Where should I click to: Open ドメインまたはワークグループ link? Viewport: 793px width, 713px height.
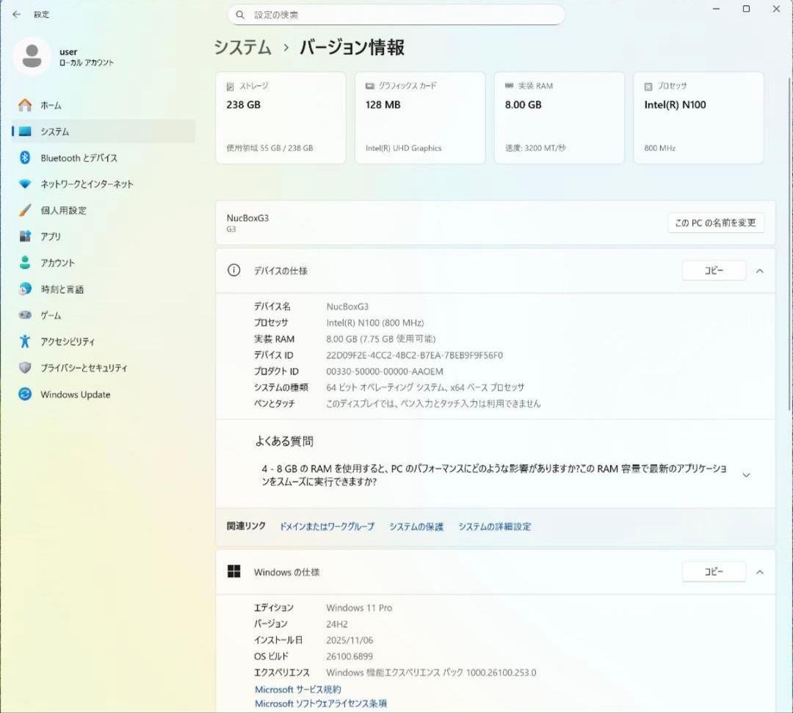[327, 526]
